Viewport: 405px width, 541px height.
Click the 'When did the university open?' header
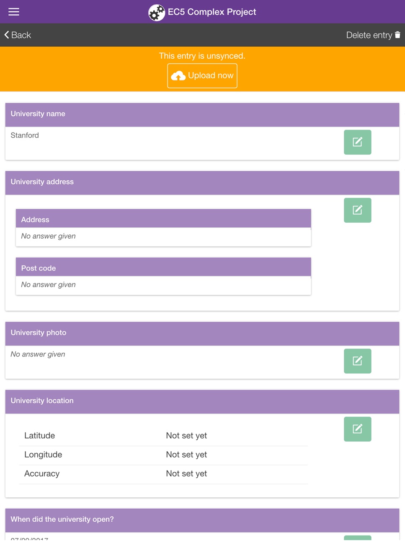tap(202, 520)
